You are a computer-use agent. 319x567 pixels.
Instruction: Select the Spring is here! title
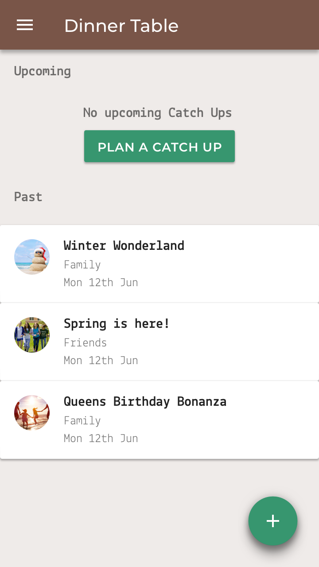tap(117, 323)
